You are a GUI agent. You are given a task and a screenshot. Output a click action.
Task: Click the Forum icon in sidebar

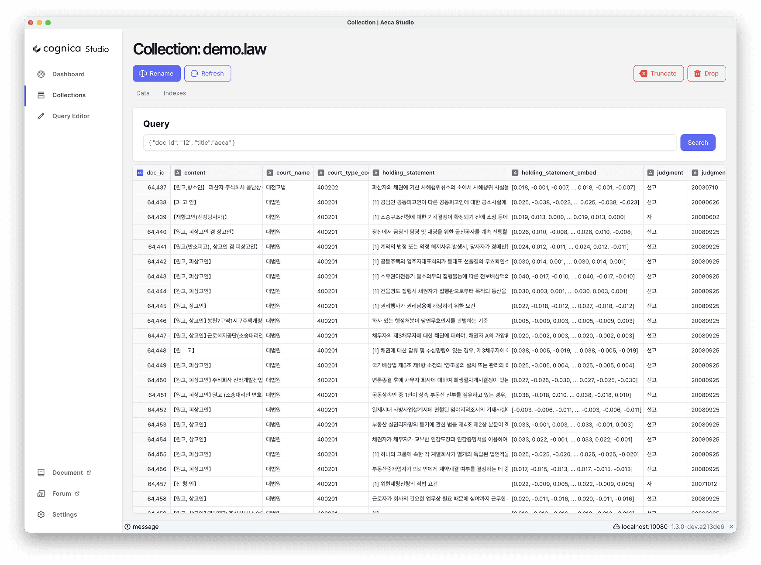tap(41, 494)
